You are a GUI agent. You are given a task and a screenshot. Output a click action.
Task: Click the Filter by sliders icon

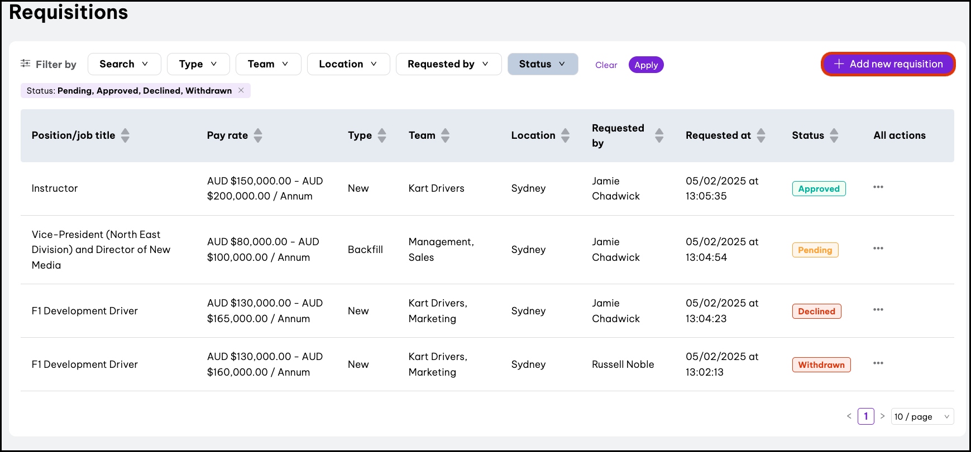tap(26, 64)
